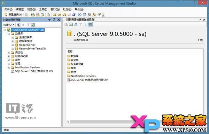Open Object Explorer panel window position dropdown arrow
The image size is (209, 134).
click(x=49, y=20)
